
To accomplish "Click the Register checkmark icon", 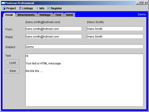I will tap(49, 8).
